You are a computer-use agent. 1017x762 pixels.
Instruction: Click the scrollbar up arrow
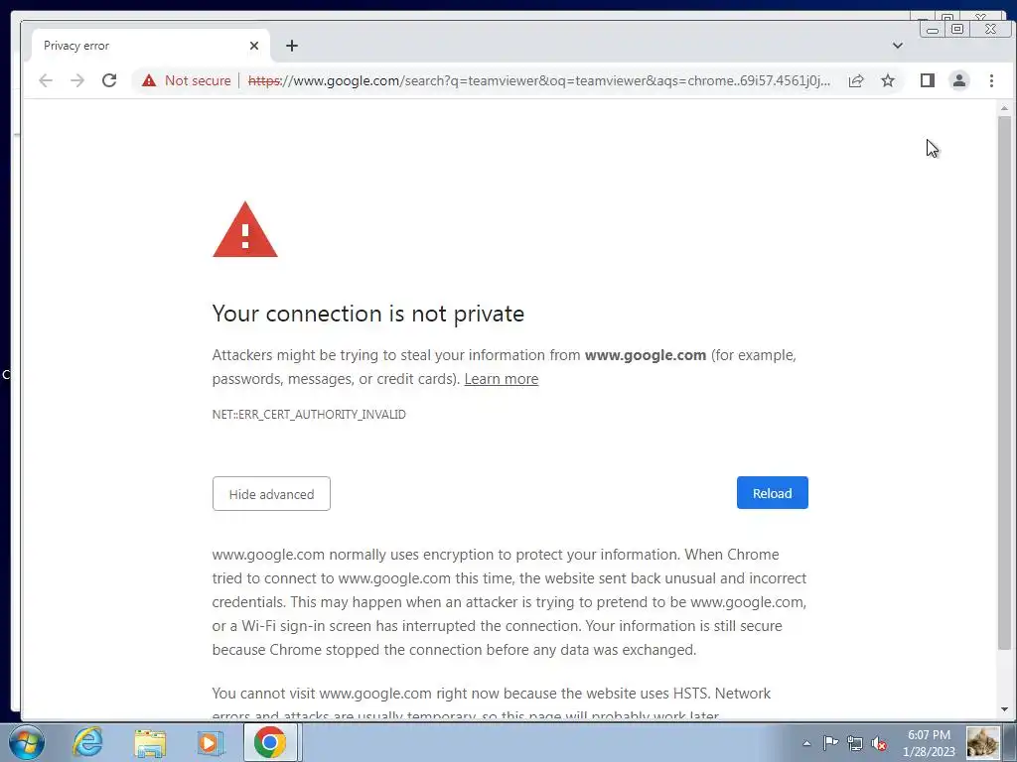click(x=1005, y=108)
